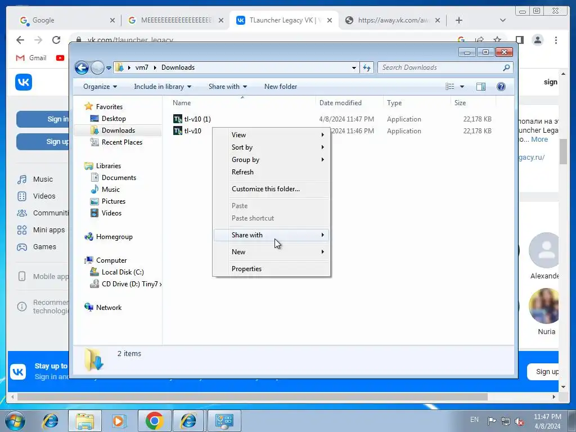Open Network in navigation pane
Viewport: 576px width, 432px height.
pos(103,308)
